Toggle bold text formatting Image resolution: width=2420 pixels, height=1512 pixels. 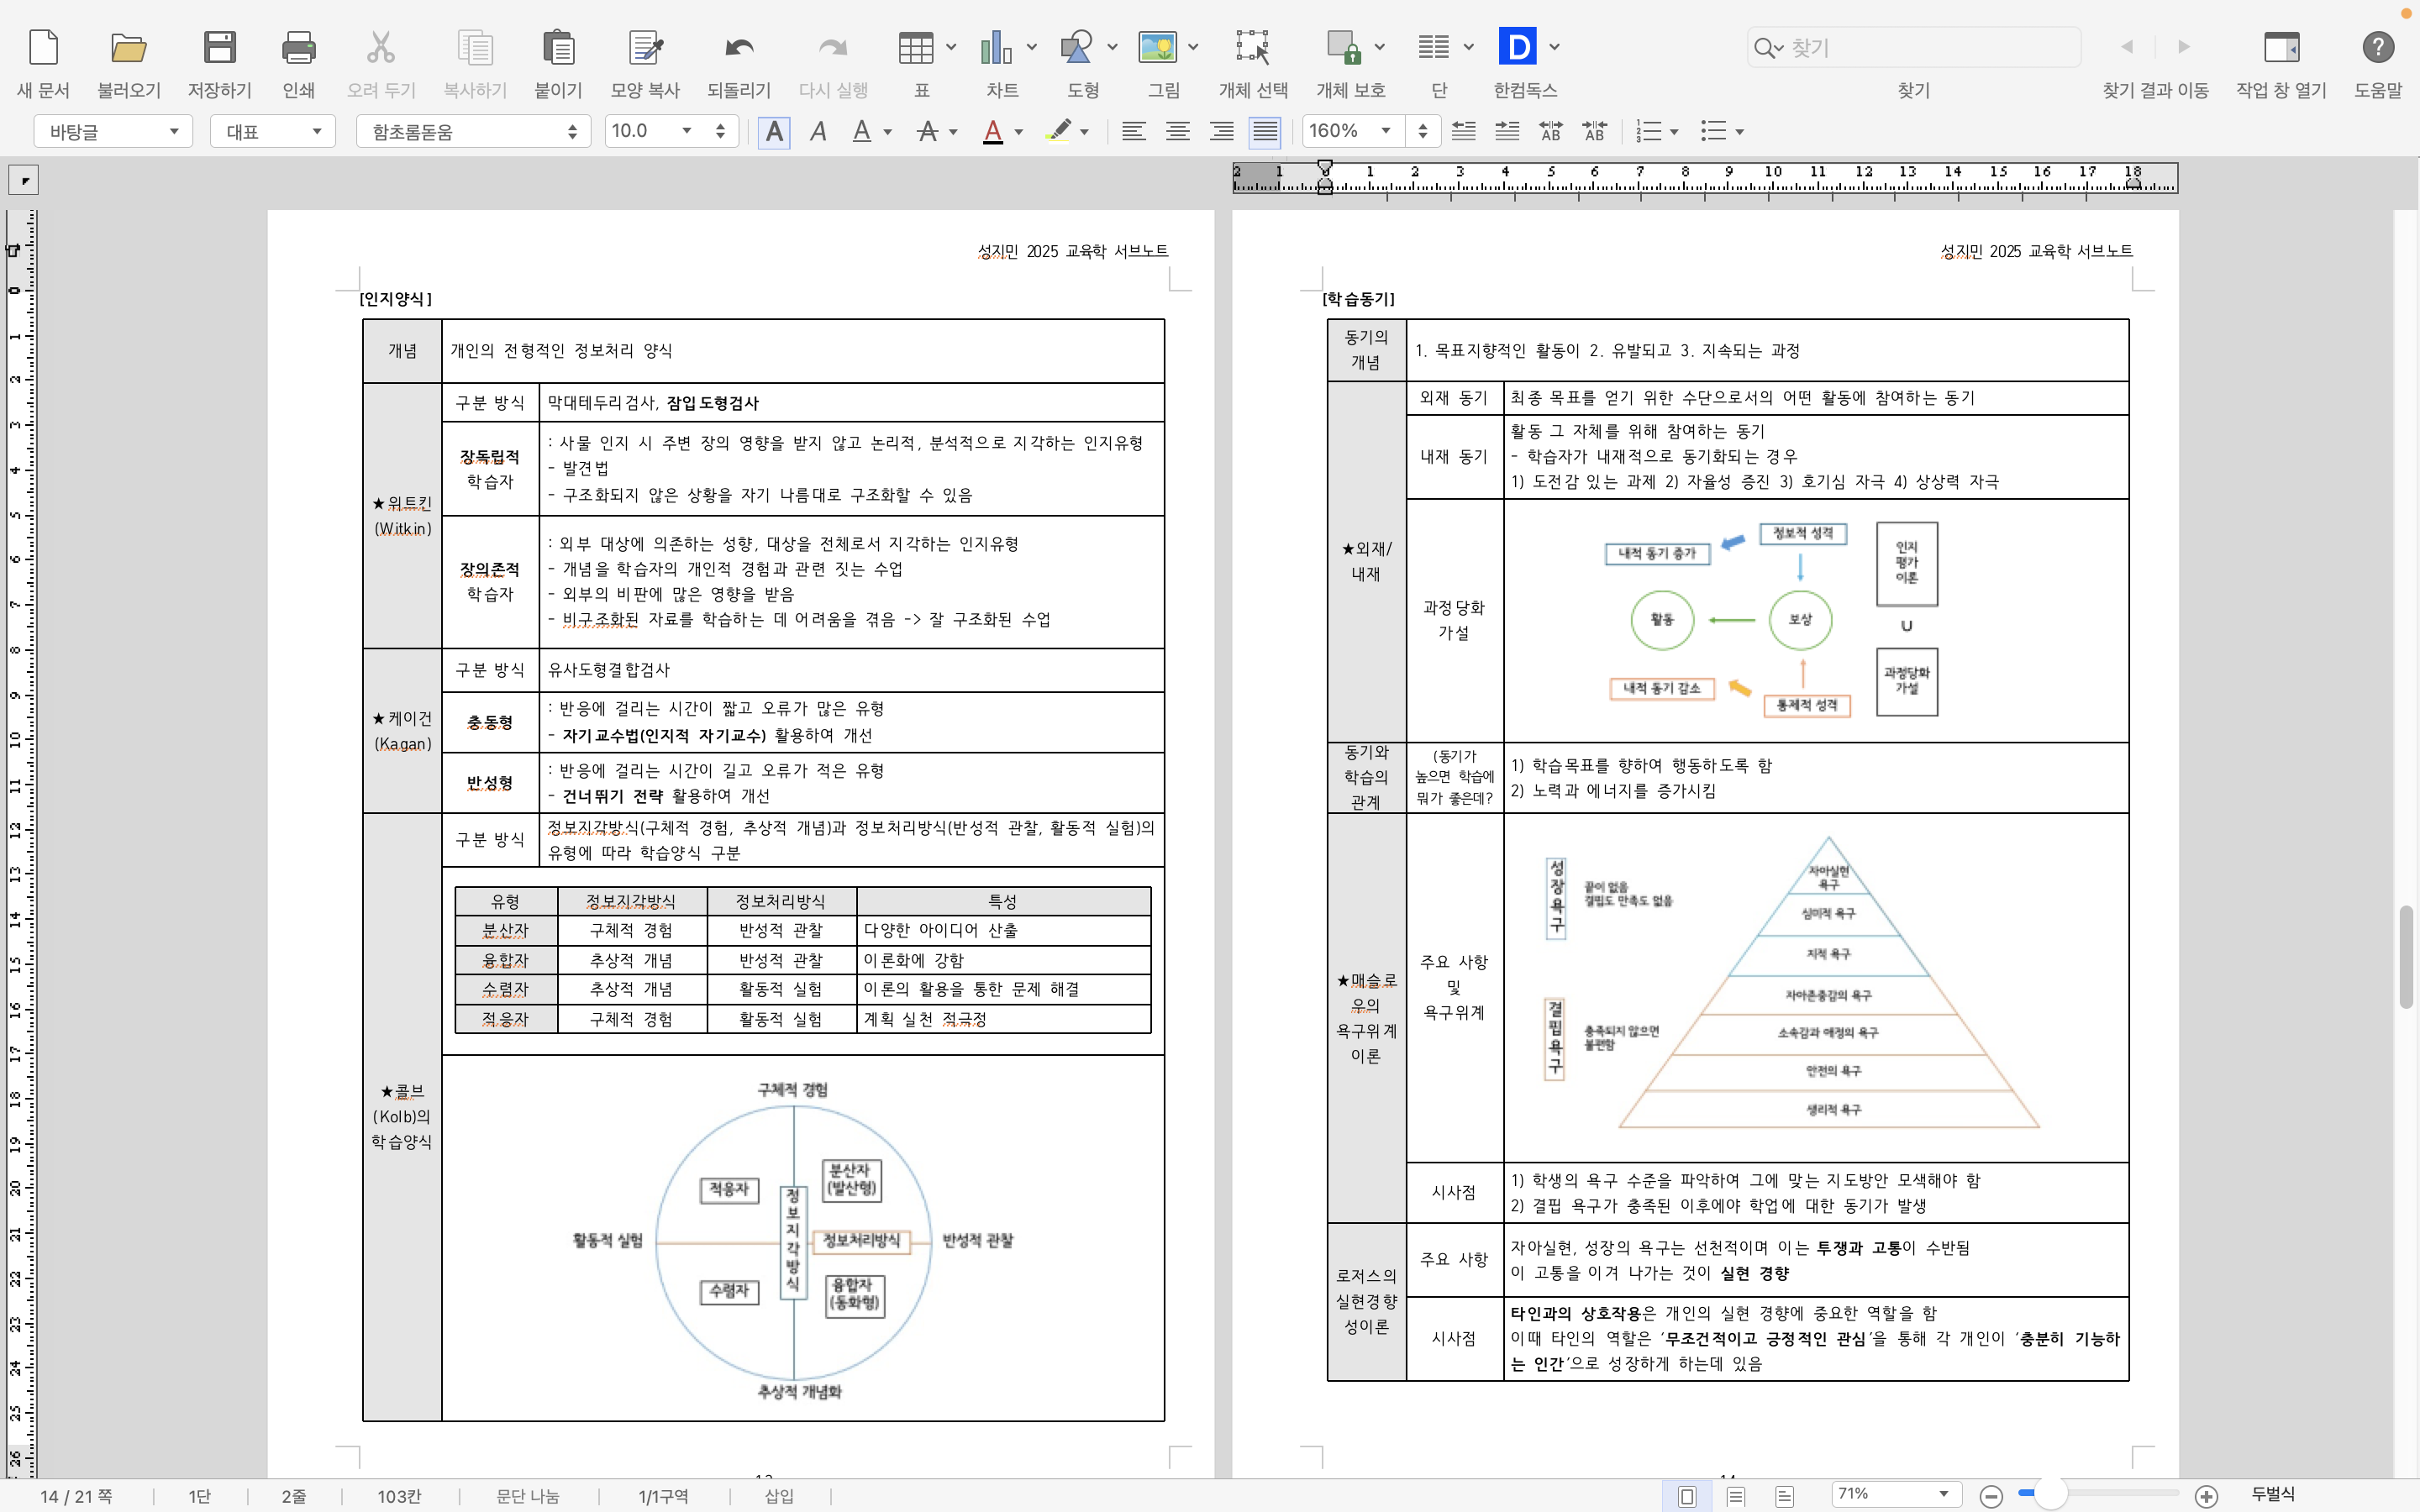[x=774, y=131]
